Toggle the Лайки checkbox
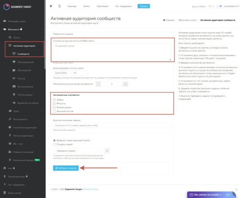Viewport: 240px width, 198px height. tap(54, 100)
